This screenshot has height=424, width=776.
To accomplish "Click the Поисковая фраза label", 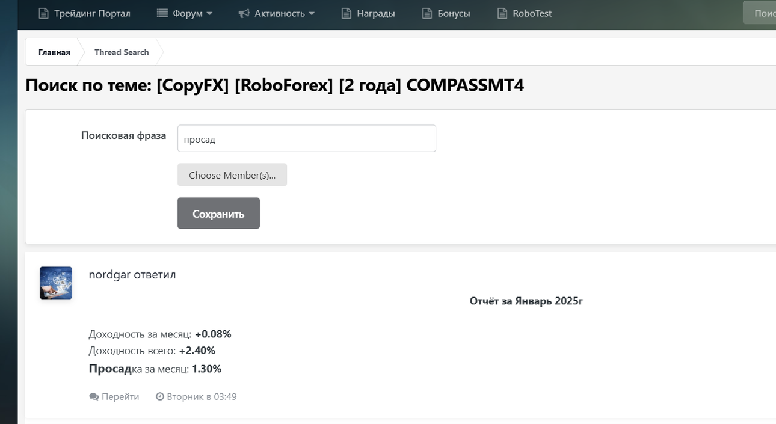I will tap(123, 135).
